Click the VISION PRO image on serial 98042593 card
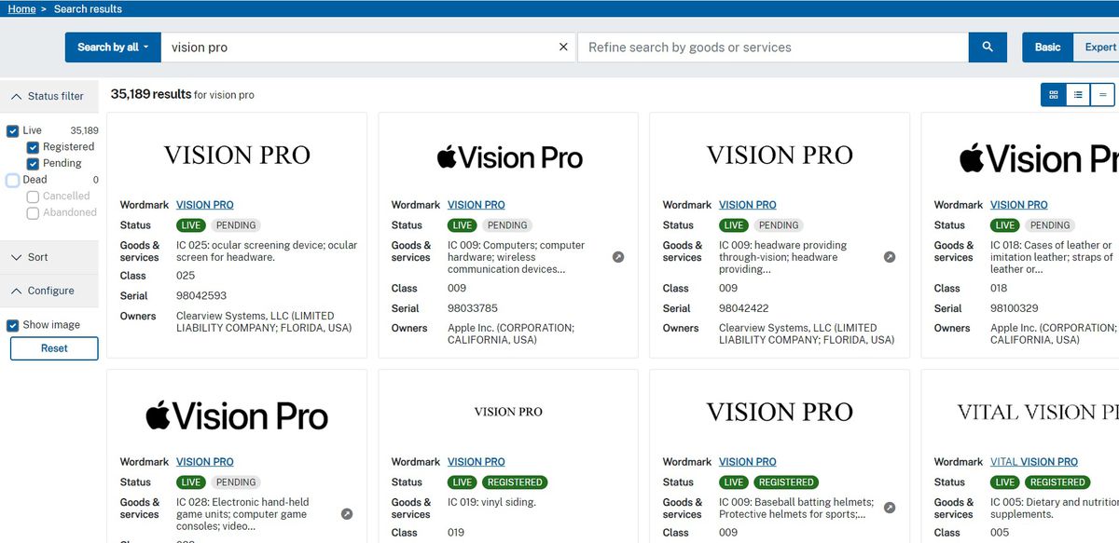The height and width of the screenshot is (543, 1119). coord(237,156)
